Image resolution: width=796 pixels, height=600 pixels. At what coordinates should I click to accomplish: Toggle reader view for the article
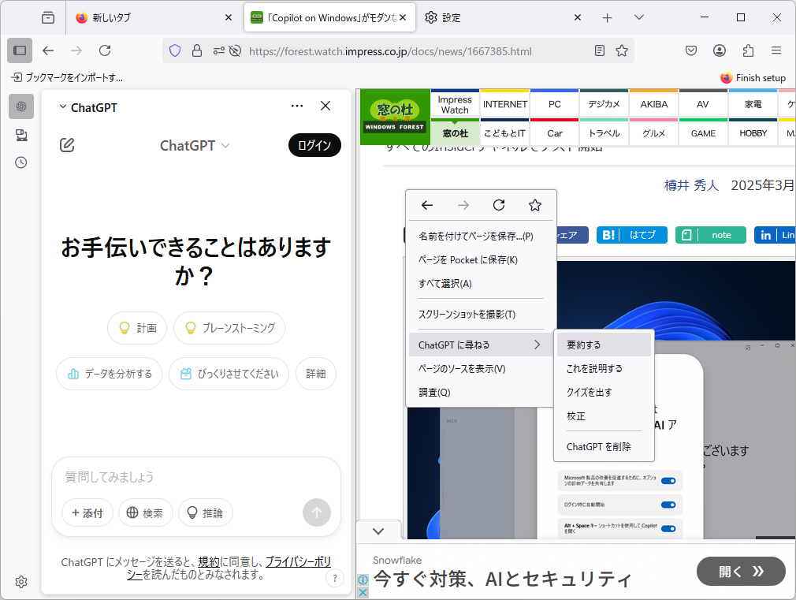point(600,50)
